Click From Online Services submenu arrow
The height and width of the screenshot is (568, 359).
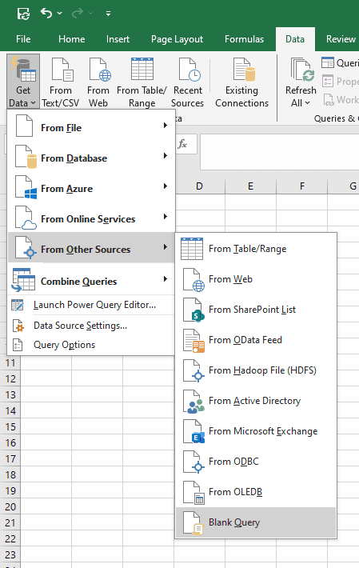tap(166, 217)
